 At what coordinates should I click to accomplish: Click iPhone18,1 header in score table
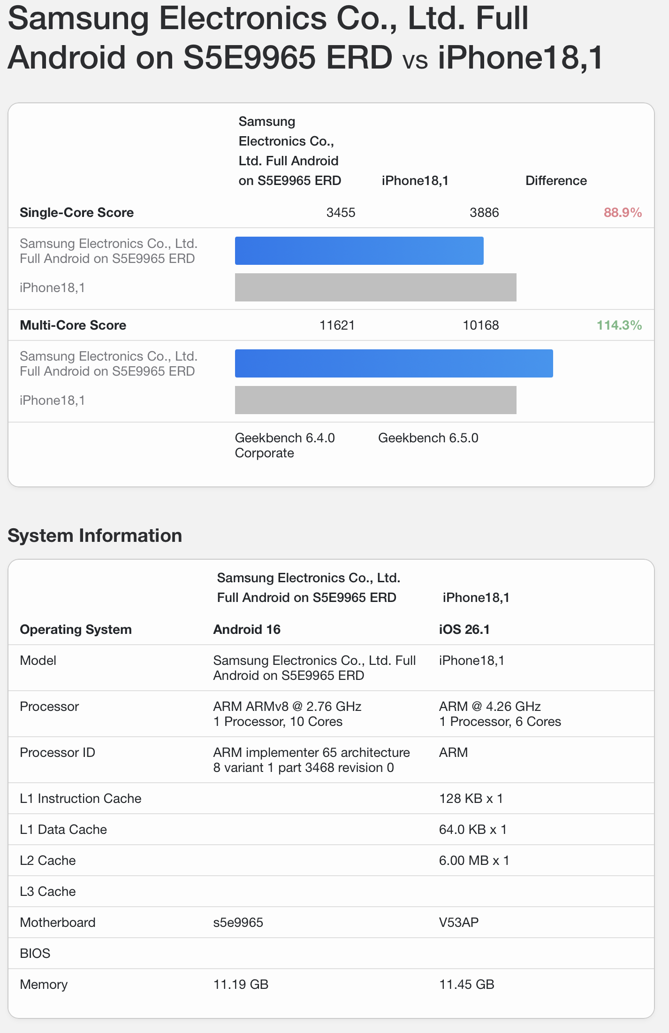415,181
